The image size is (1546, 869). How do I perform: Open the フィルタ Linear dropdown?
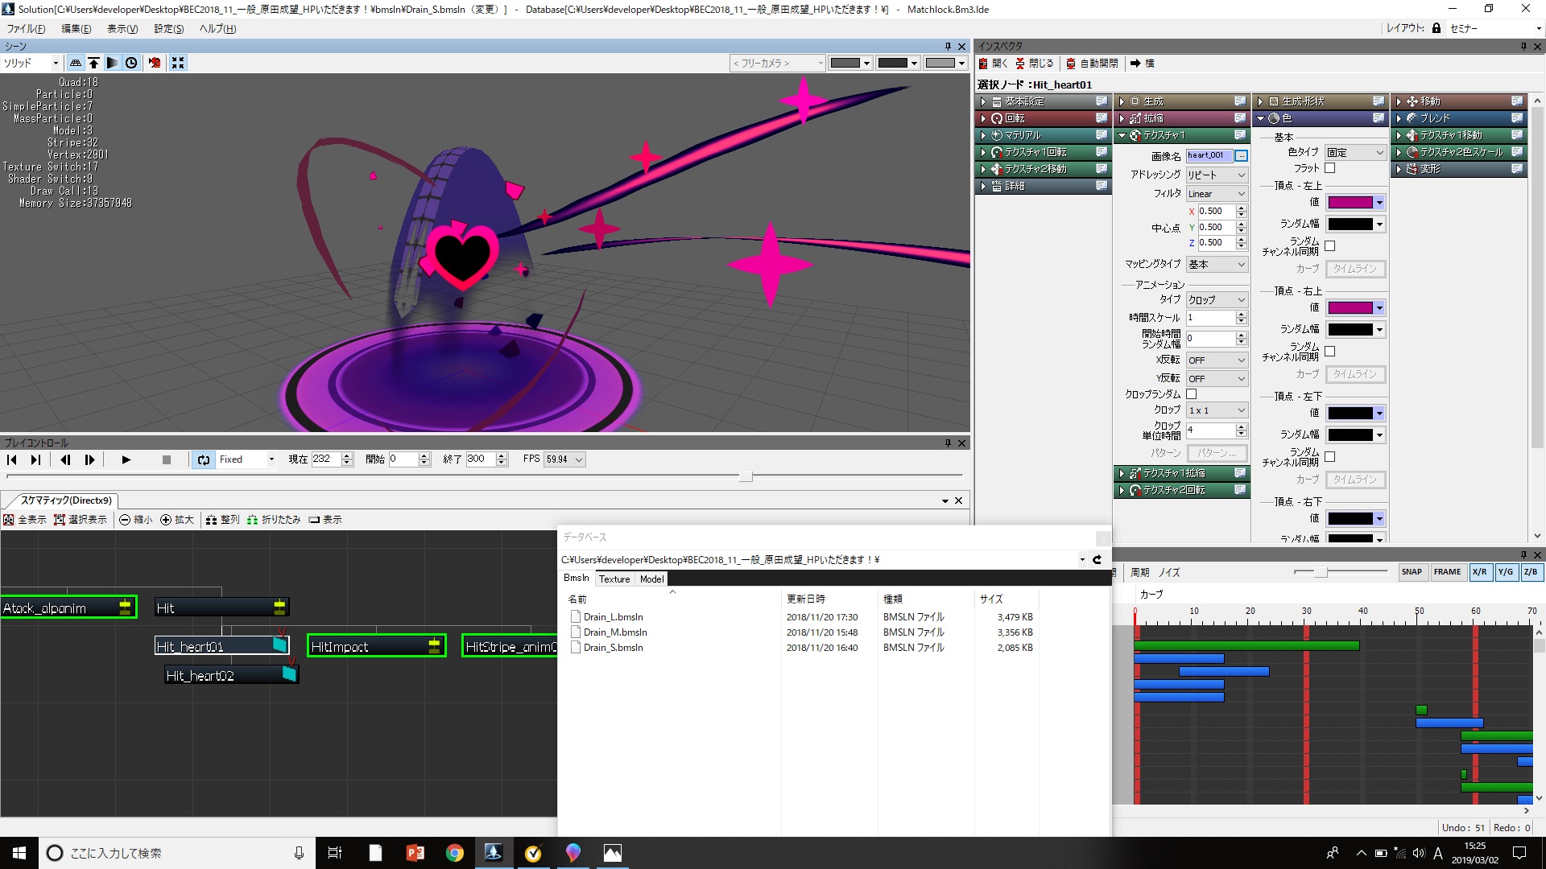[1216, 194]
